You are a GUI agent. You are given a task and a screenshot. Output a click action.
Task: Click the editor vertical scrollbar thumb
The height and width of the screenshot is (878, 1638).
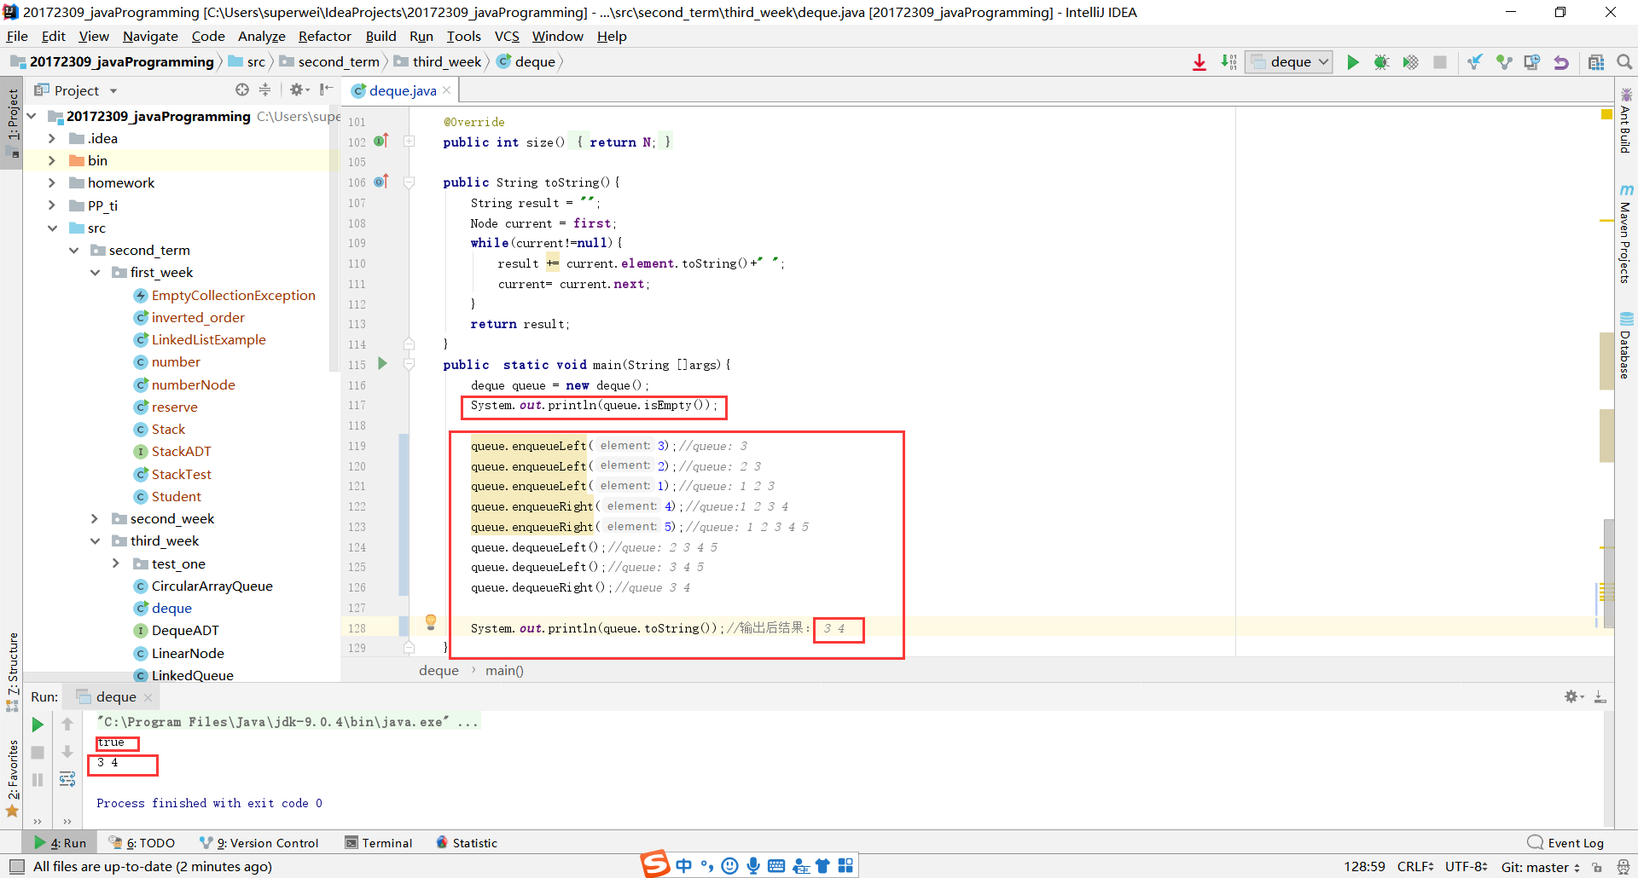point(1609,573)
